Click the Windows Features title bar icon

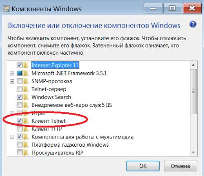pyautogui.click(x=6, y=9)
